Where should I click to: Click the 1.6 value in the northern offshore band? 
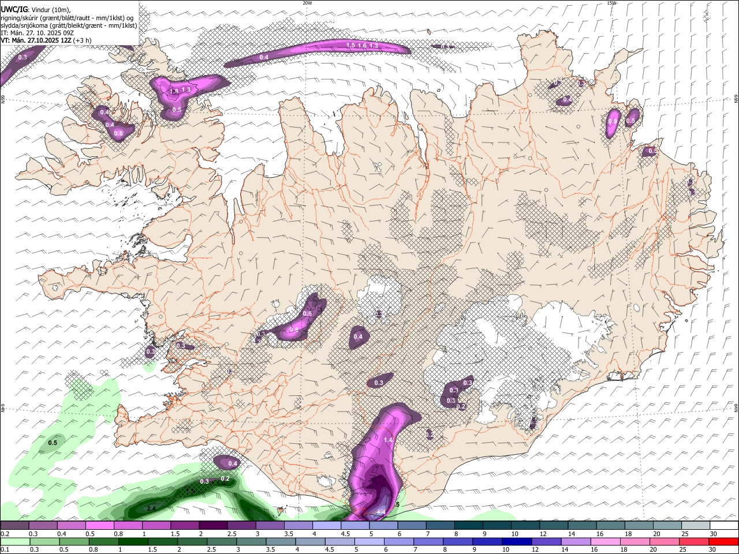[362, 46]
